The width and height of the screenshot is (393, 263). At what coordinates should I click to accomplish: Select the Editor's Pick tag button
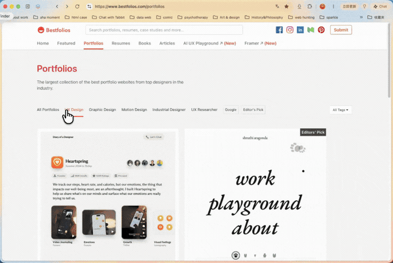(253, 110)
